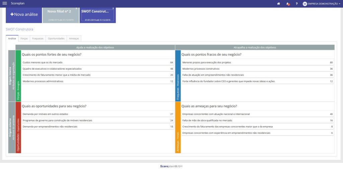Select 'Modernos processos construtivos' row
This screenshot has height=170, width=343.
click(258, 69)
